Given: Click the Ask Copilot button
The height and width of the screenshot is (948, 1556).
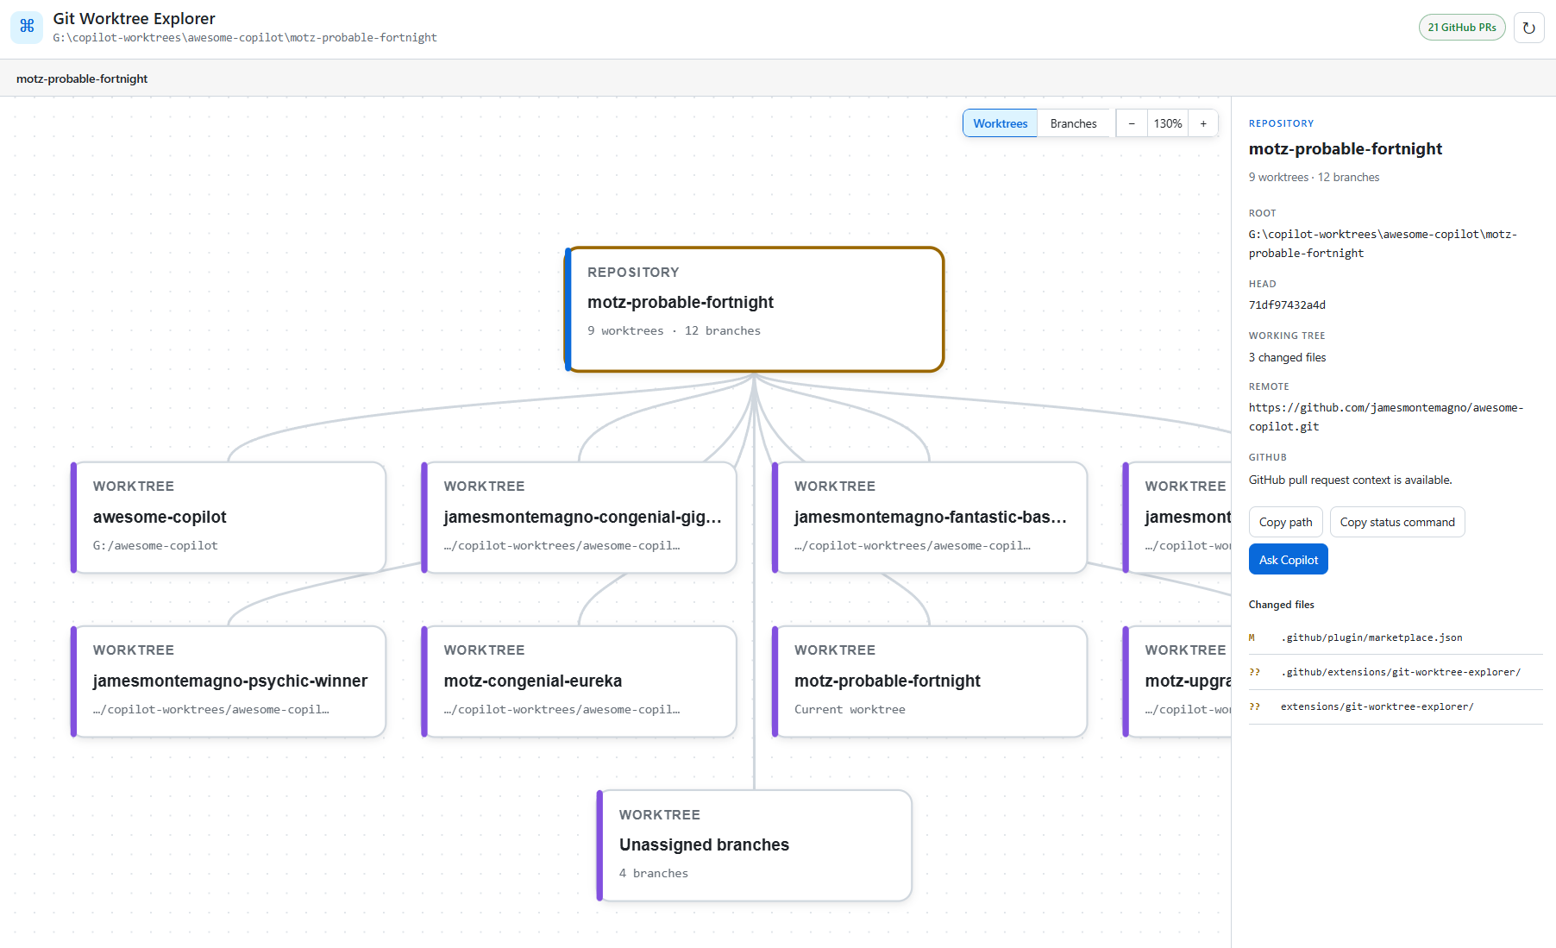Looking at the screenshot, I should click(x=1289, y=560).
